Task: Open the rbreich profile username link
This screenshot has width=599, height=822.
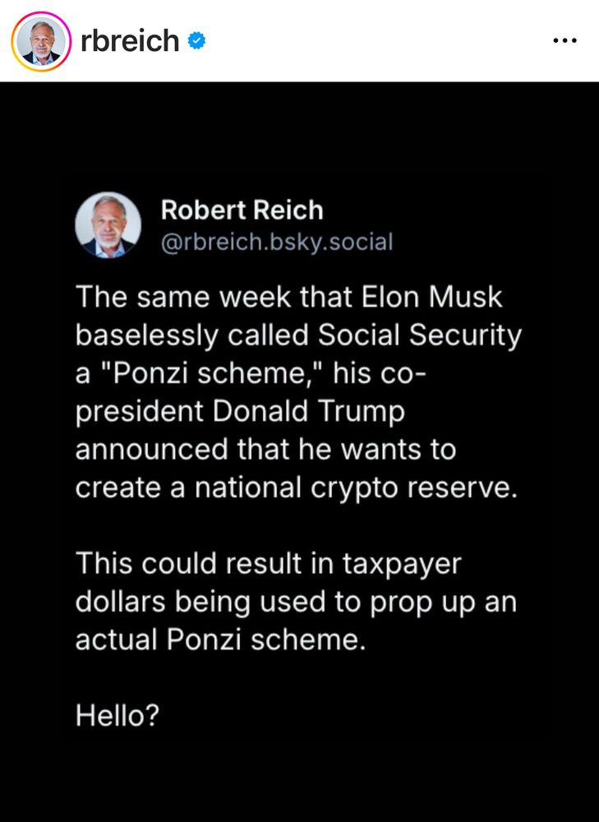Action: (130, 41)
